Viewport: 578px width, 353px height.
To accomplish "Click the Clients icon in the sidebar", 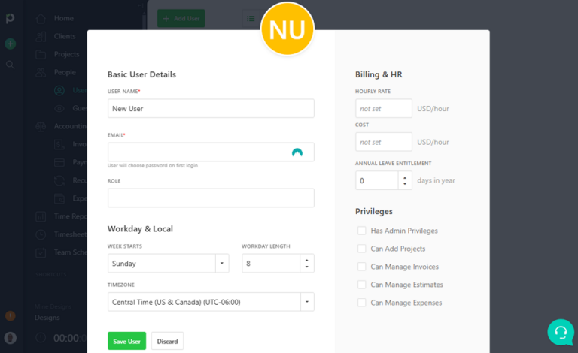I will 41,36.
